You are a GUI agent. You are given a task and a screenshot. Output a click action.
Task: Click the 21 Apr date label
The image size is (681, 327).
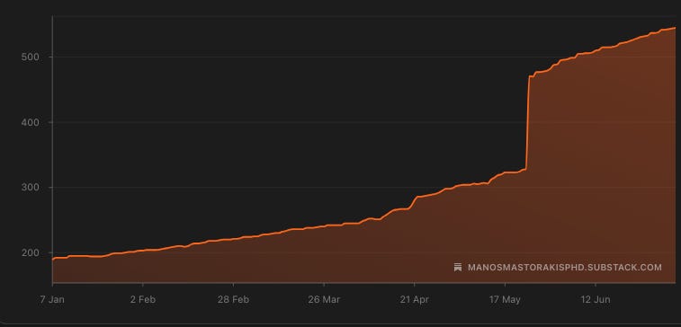(x=415, y=300)
